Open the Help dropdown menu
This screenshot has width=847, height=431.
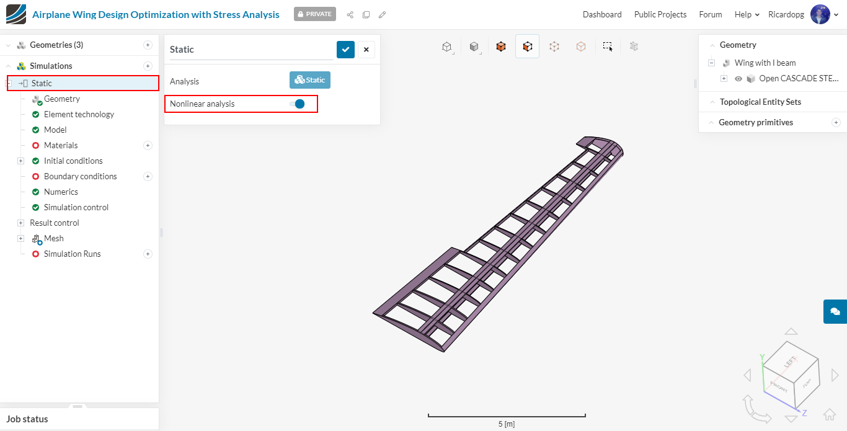tap(747, 14)
